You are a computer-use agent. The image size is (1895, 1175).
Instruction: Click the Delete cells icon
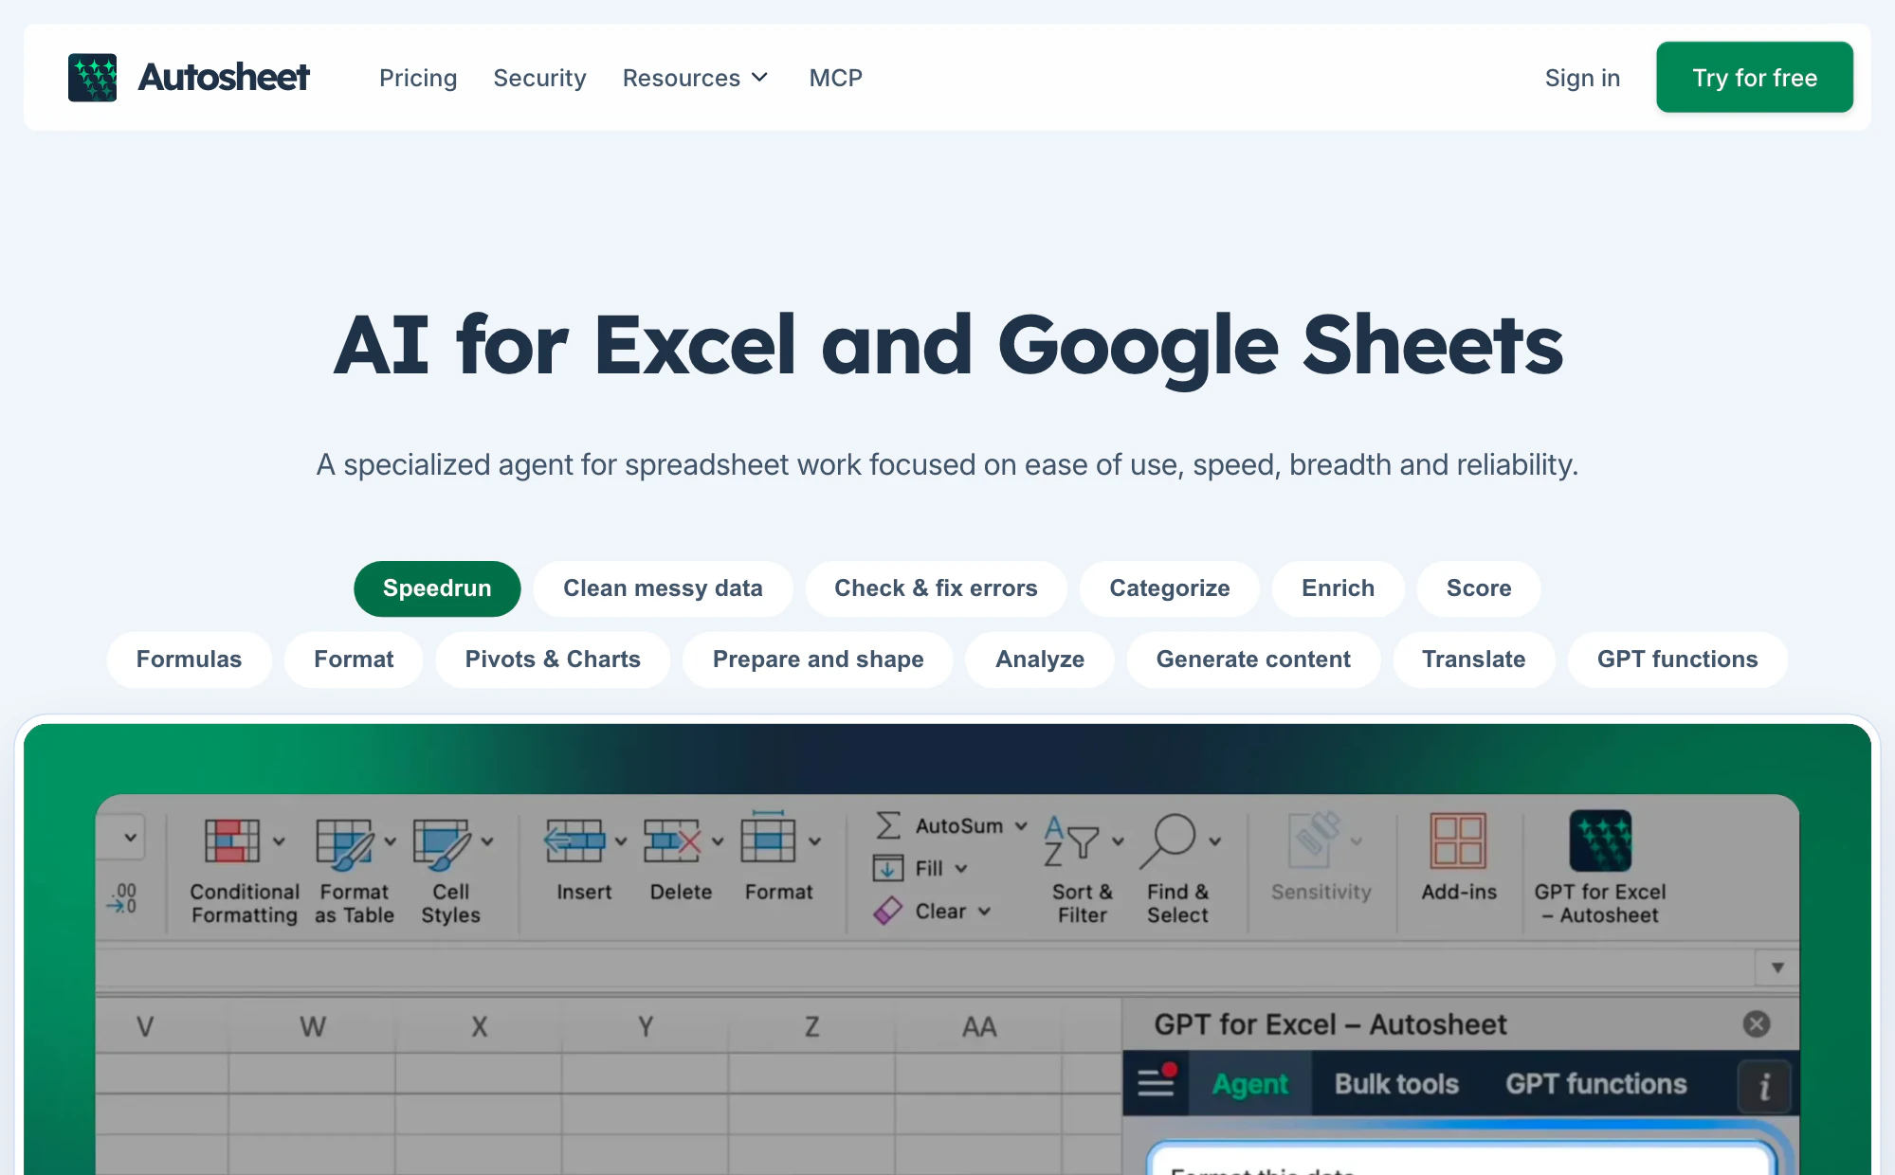672,841
